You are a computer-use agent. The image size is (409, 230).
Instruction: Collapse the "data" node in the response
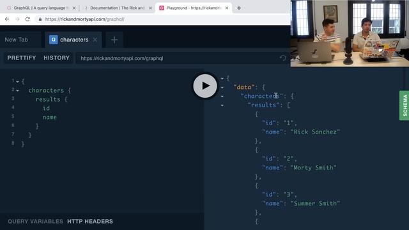[x=222, y=88]
